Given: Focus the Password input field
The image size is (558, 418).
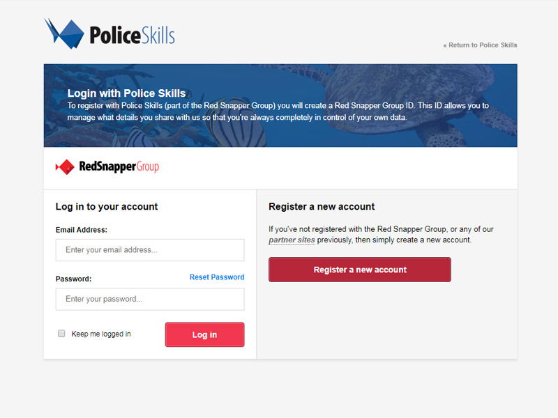Looking at the screenshot, I should 150,299.
